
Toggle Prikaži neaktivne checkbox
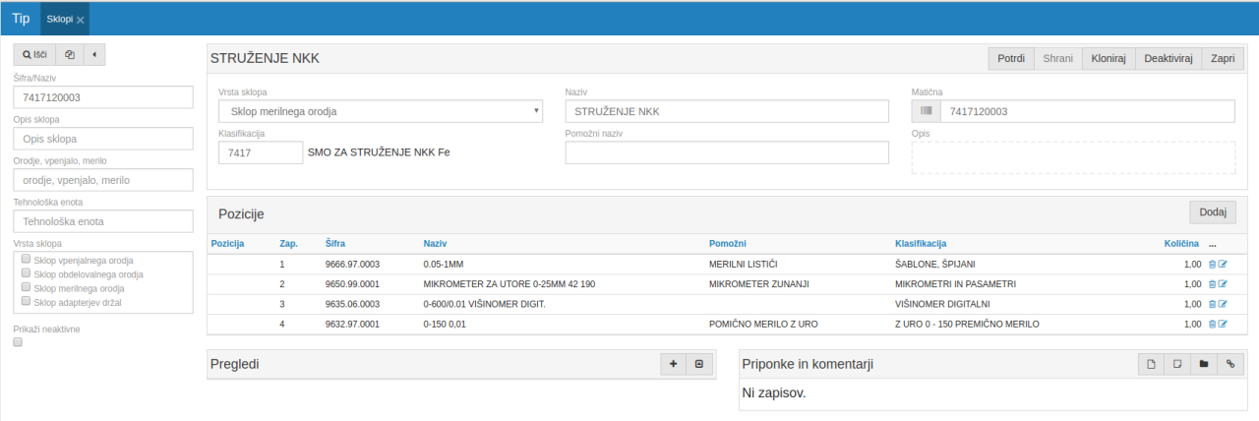(18, 342)
